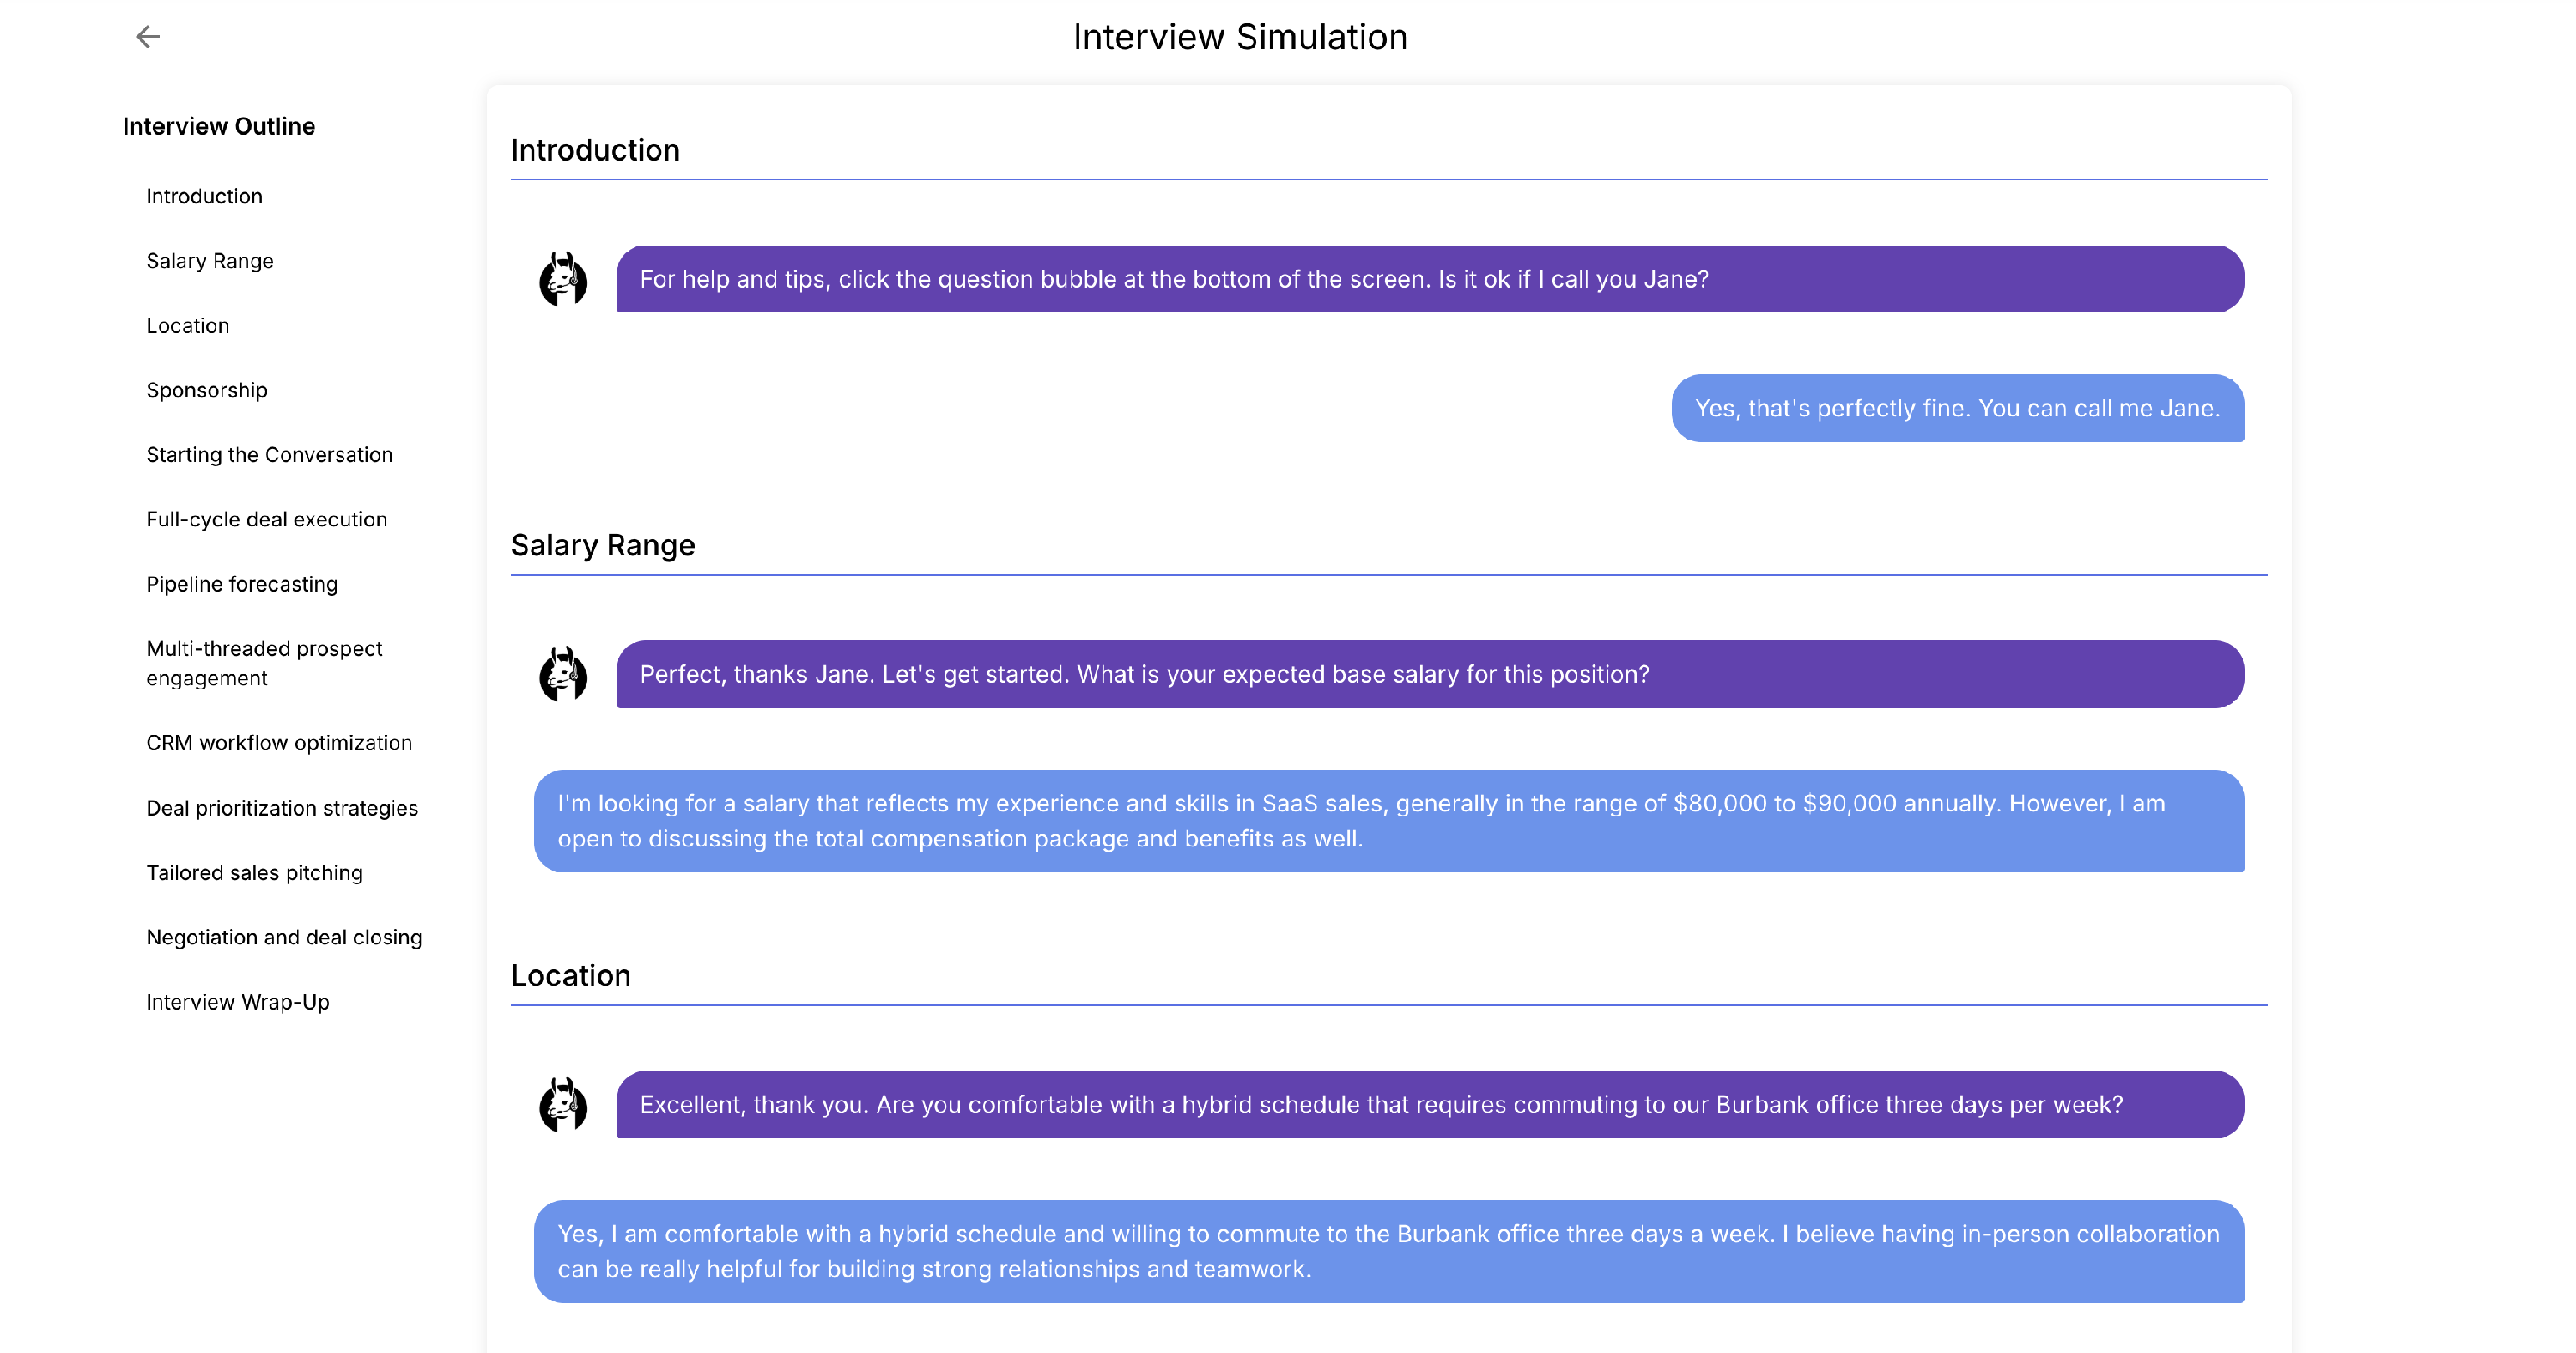Jump to Negotiation and deal closing
The height and width of the screenshot is (1353, 2576).
click(283, 937)
